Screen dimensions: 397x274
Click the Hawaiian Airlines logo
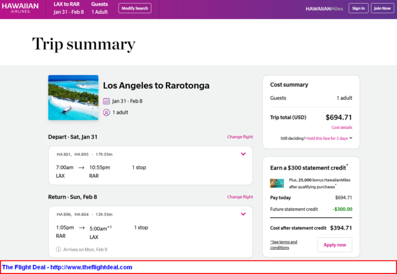[x=19, y=8]
